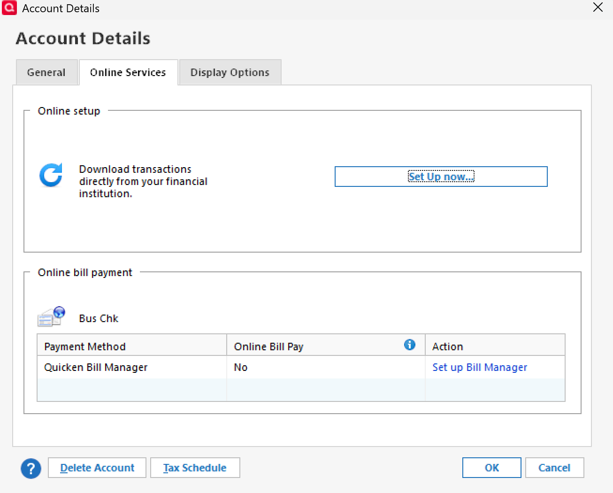
Task: Click the Online Bill Pay column header
Action: [x=268, y=347]
